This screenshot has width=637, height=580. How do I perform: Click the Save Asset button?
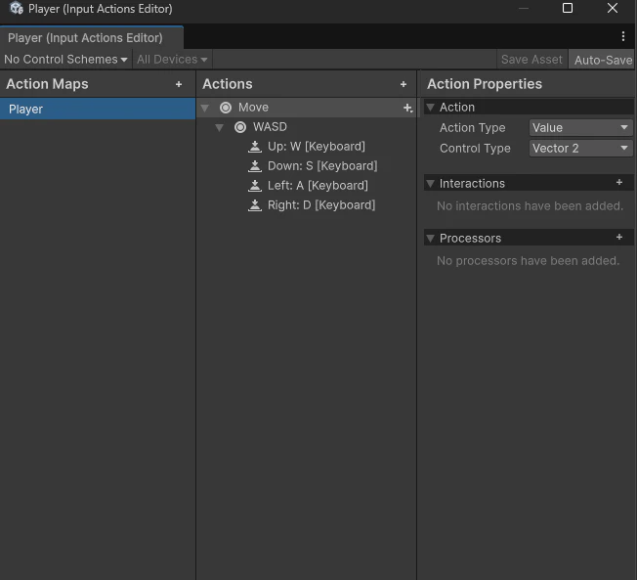tap(531, 60)
